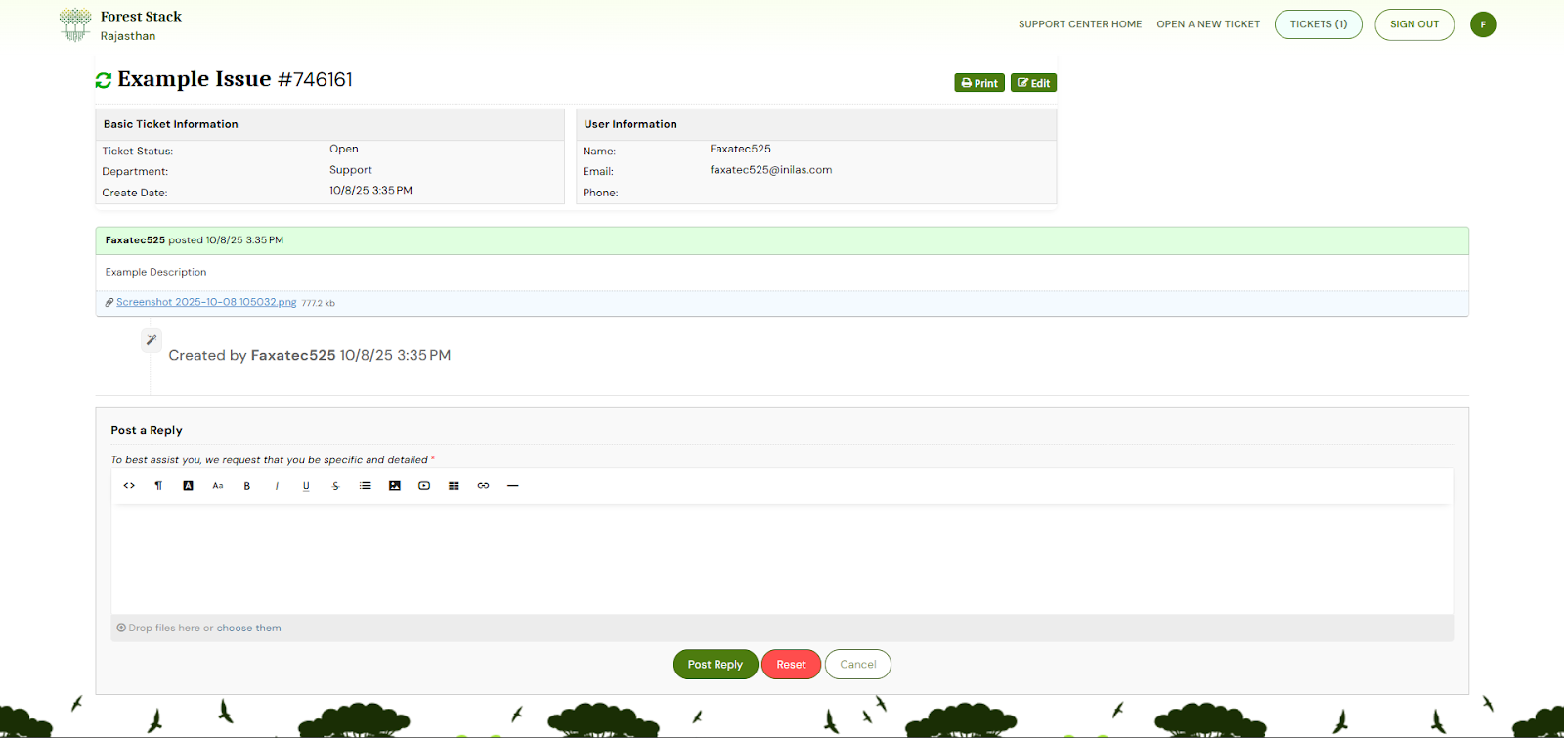Cancel the reply

858,665
